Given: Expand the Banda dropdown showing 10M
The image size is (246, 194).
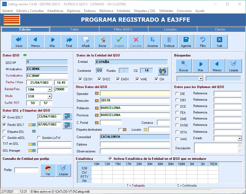Looking at the screenshot, I should point(50,89).
